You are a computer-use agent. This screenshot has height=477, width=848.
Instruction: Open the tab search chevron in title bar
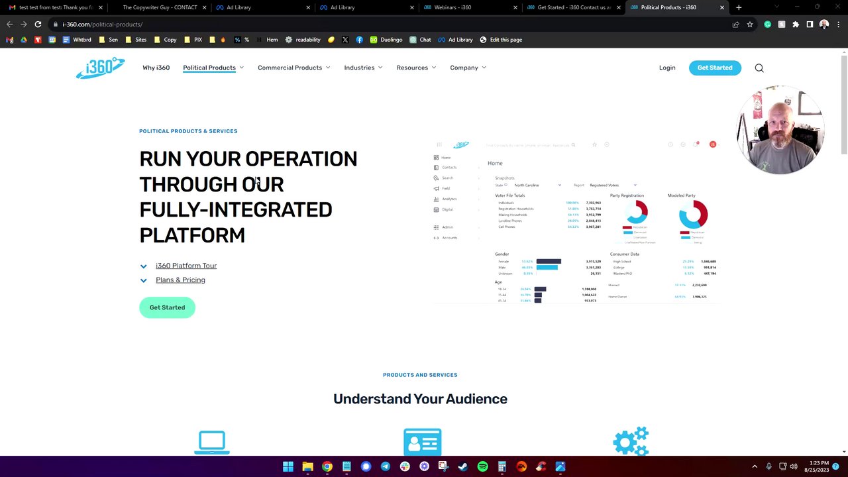(x=776, y=7)
